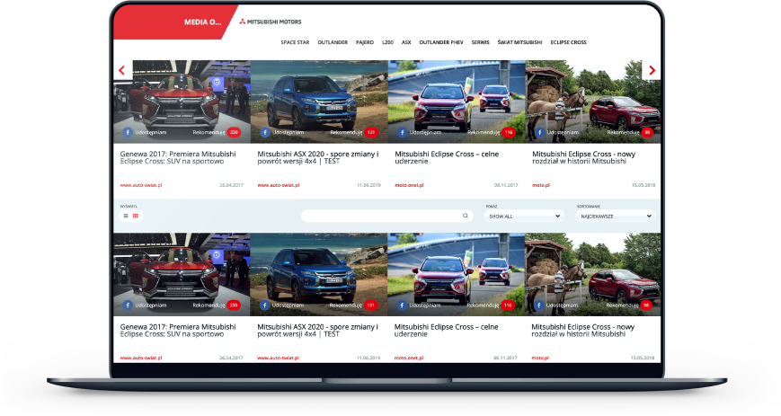Screen dimensions: 781x416
Task: Open the NAJCIEKAWSZE sorting dropdown
Action: 616,217
